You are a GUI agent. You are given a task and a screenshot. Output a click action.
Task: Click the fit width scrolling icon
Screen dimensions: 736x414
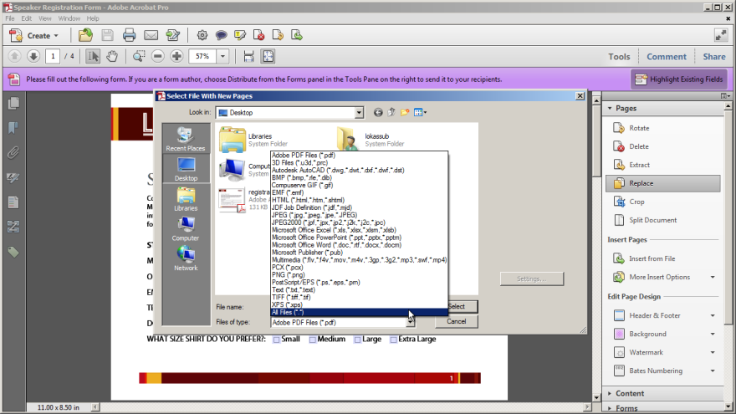click(248, 56)
